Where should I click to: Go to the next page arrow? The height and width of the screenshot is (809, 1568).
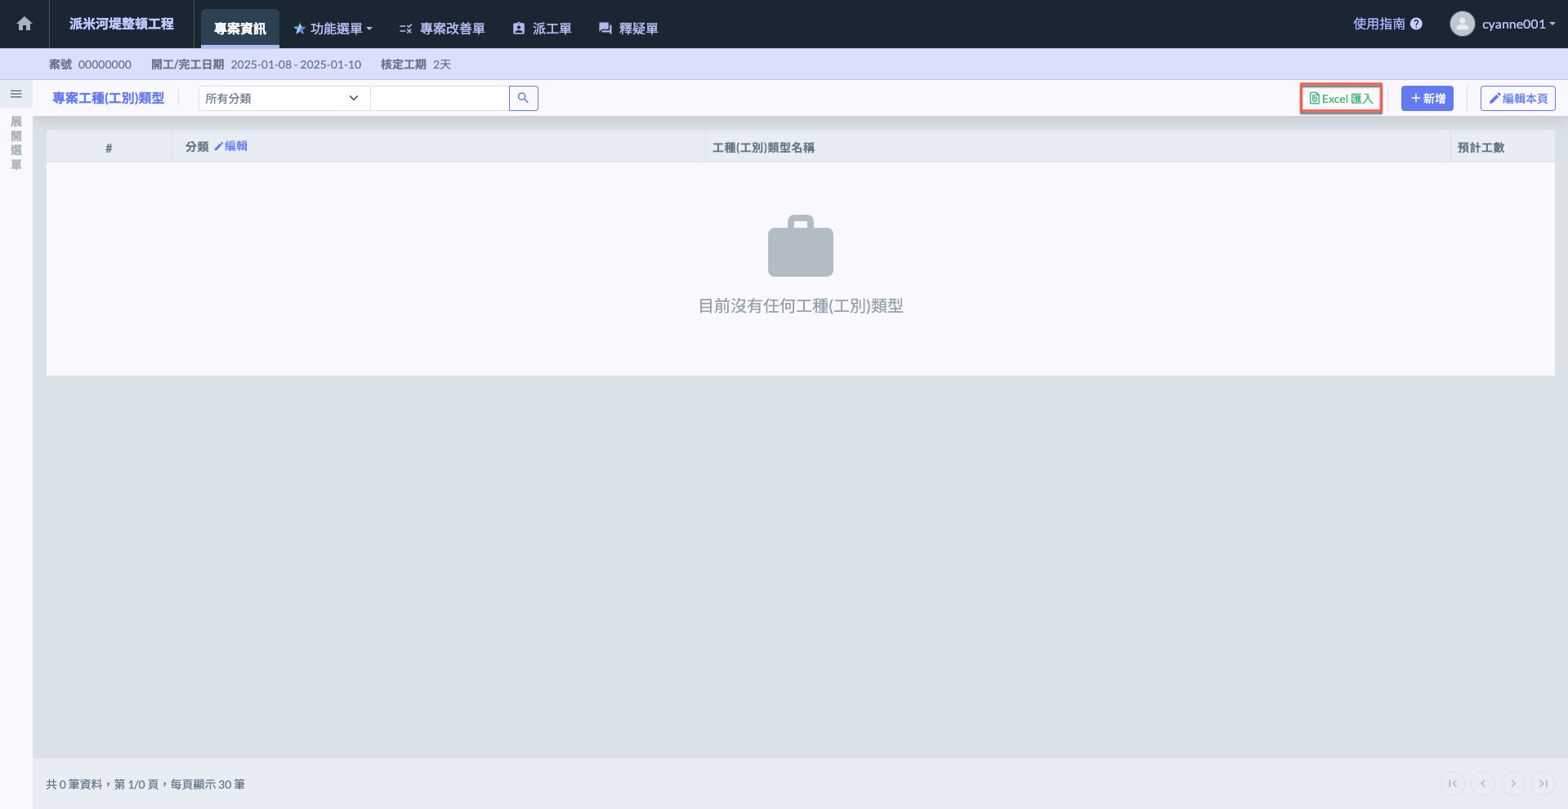[x=1512, y=784]
